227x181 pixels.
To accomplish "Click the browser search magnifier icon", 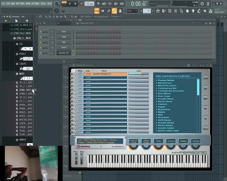I will tap(10, 17).
